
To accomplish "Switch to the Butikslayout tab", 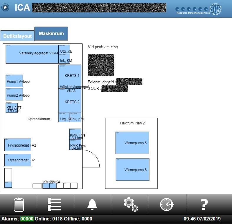I will point(17,36).
